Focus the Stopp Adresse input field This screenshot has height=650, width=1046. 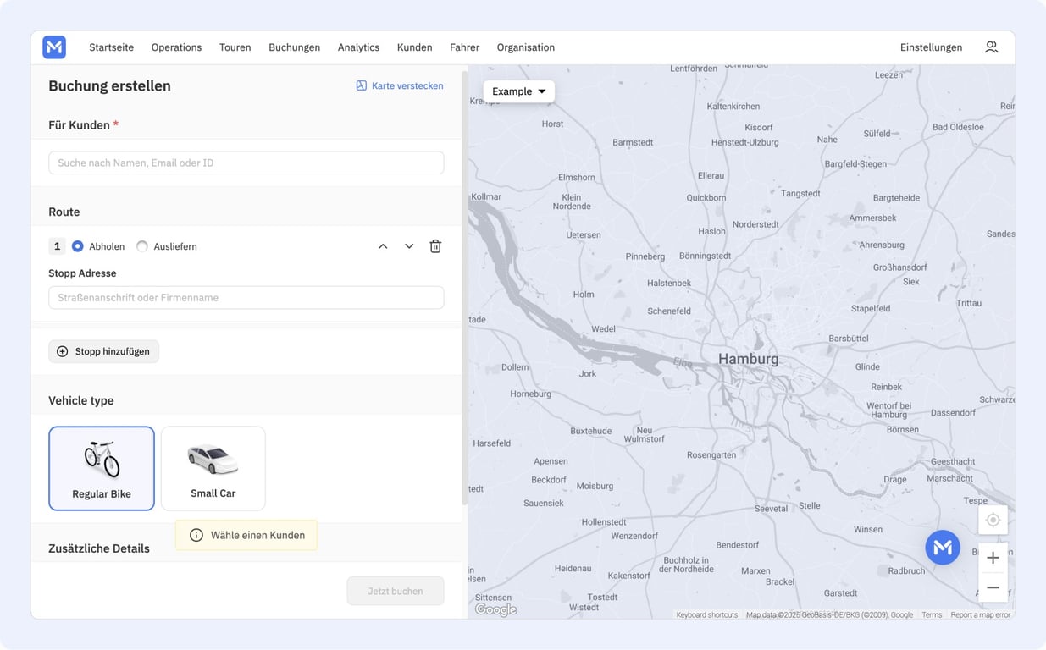click(x=246, y=298)
